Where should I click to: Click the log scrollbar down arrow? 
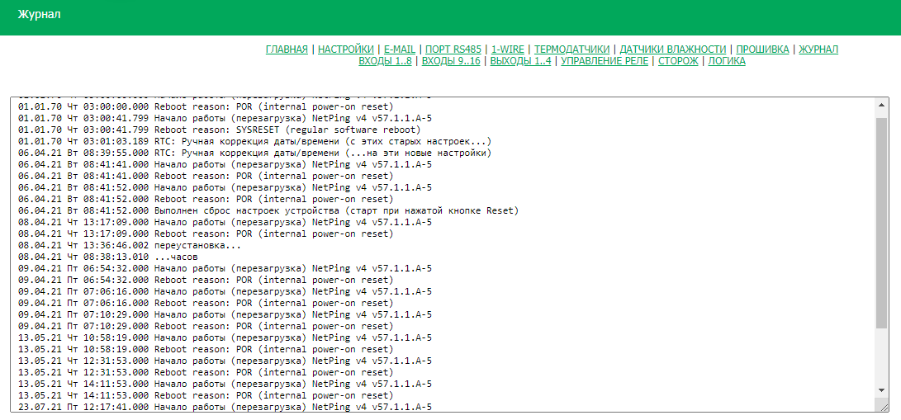881,389
